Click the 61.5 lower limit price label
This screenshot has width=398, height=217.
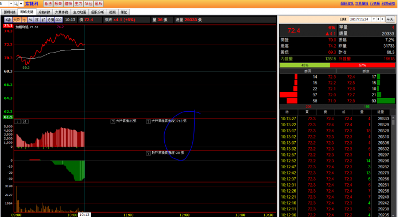pos(8,117)
